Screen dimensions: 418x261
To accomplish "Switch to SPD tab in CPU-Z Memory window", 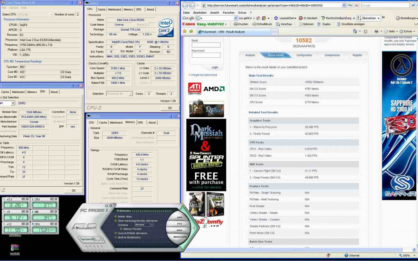I will coord(140,123).
